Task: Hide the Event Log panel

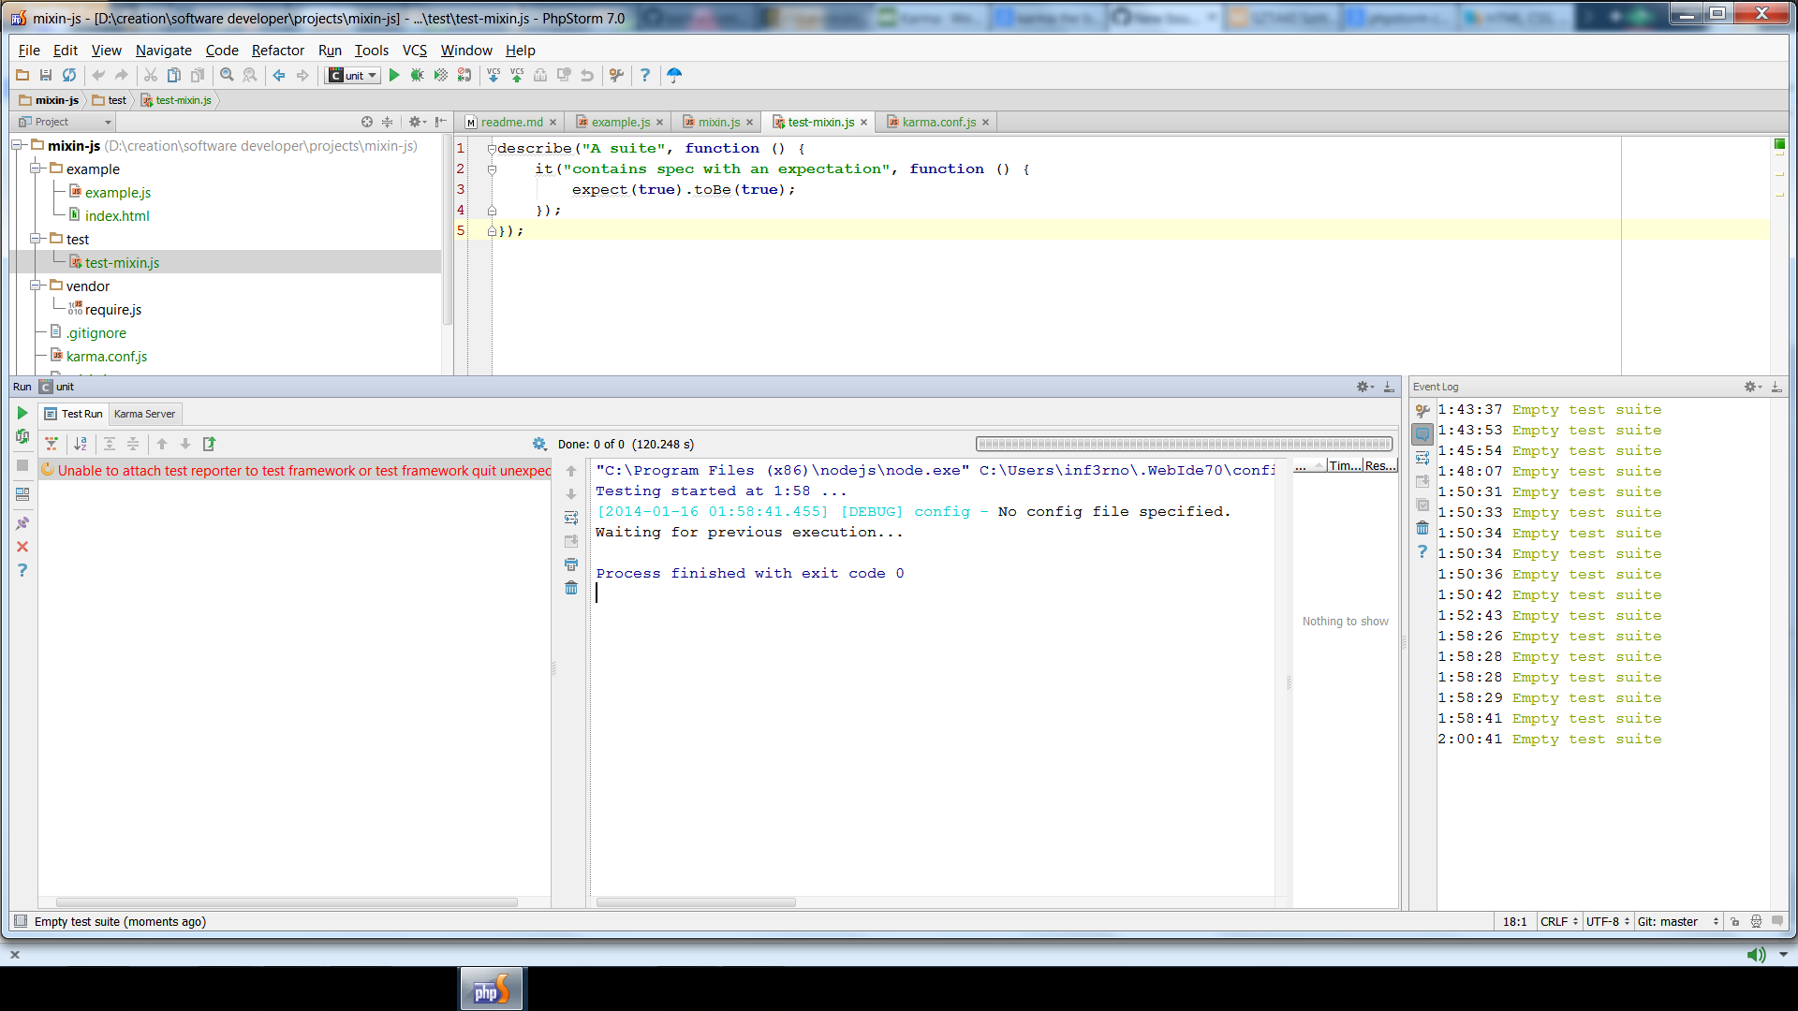Action: [x=1776, y=386]
